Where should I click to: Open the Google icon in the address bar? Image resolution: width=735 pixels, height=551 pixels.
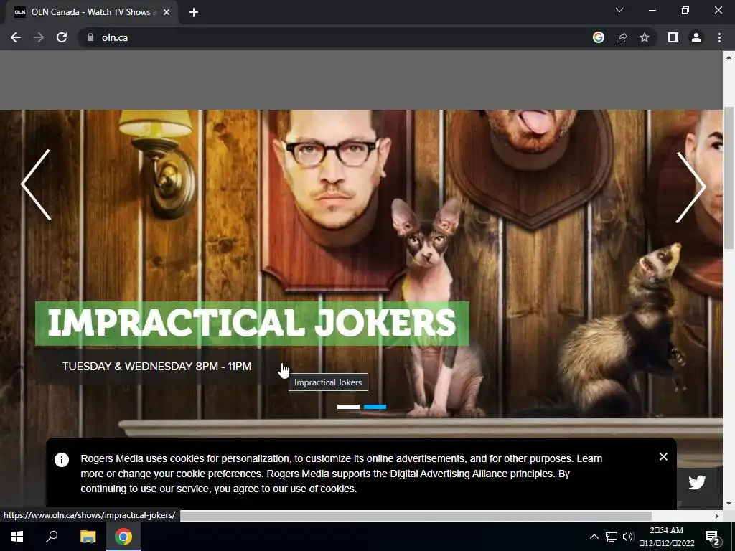pos(599,37)
